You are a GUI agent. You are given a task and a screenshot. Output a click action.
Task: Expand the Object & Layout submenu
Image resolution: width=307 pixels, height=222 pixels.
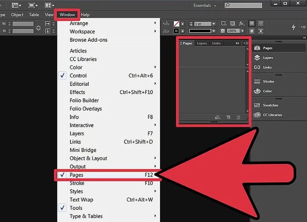point(109,158)
